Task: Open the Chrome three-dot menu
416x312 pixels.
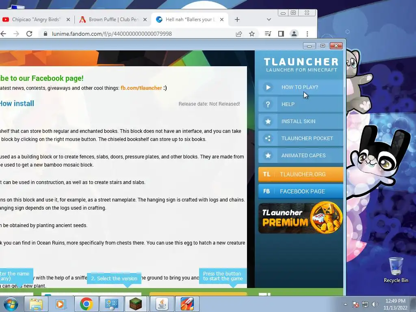Action: pos(307,34)
